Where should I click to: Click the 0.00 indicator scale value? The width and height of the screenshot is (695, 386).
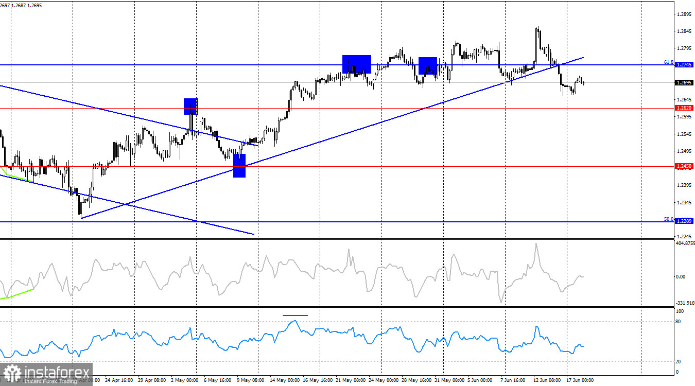click(x=681, y=276)
